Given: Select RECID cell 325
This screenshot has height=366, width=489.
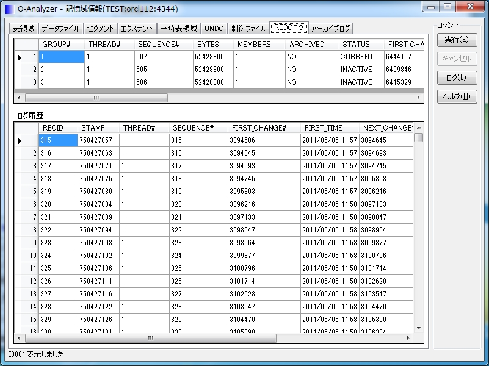Looking at the screenshot, I should pyautogui.click(x=58, y=268).
